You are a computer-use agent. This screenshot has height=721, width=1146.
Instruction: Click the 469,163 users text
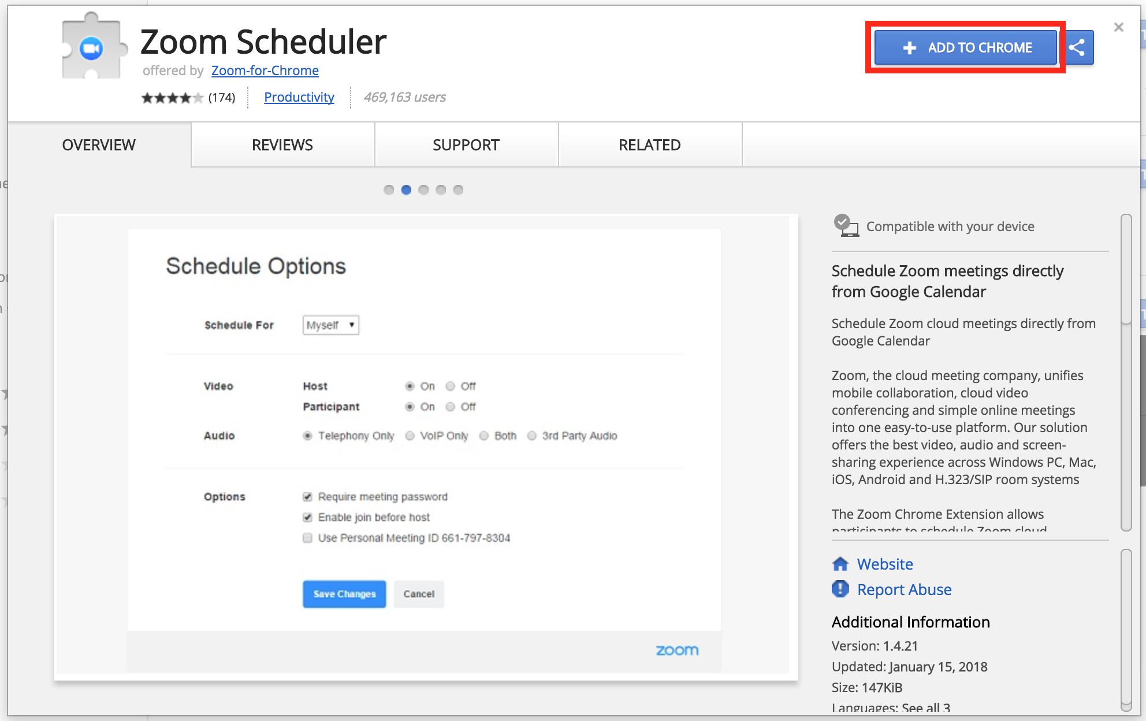(x=405, y=97)
